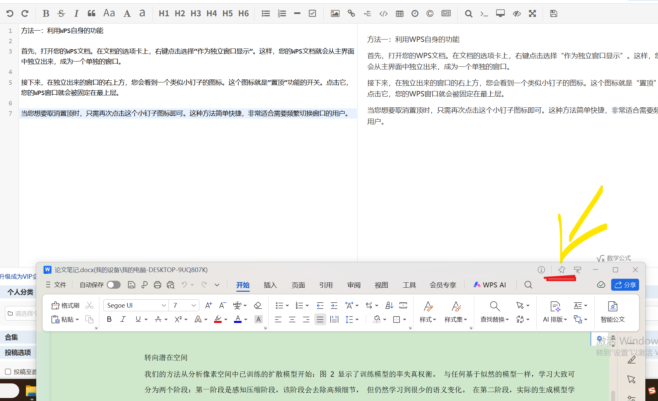Check the 投稿至首页 checkbox
Viewport: 658px width, 401px height.
8,372
